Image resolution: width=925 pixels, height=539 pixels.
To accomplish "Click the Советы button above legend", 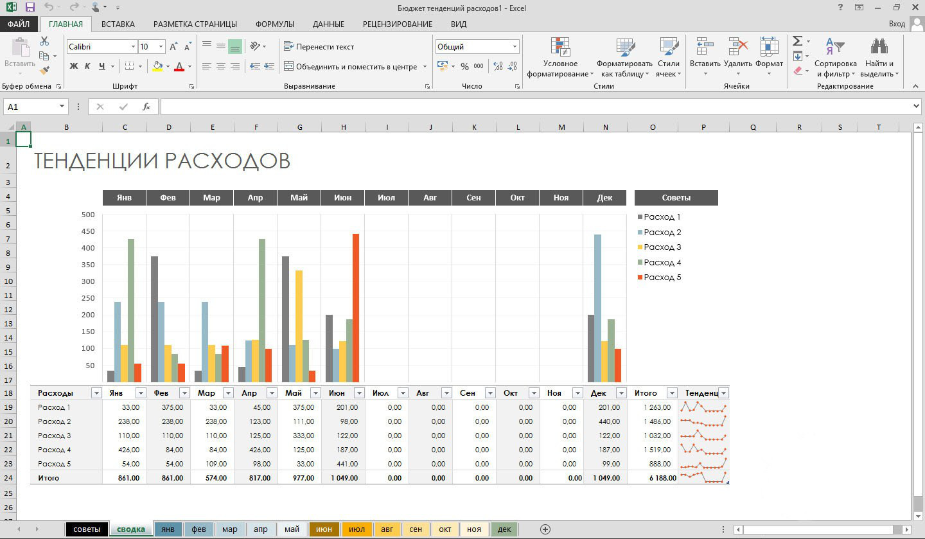I will click(676, 197).
